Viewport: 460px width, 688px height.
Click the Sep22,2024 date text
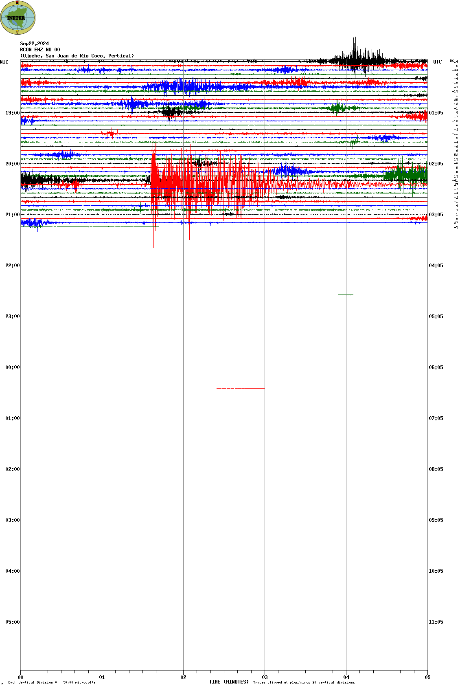(x=35, y=44)
